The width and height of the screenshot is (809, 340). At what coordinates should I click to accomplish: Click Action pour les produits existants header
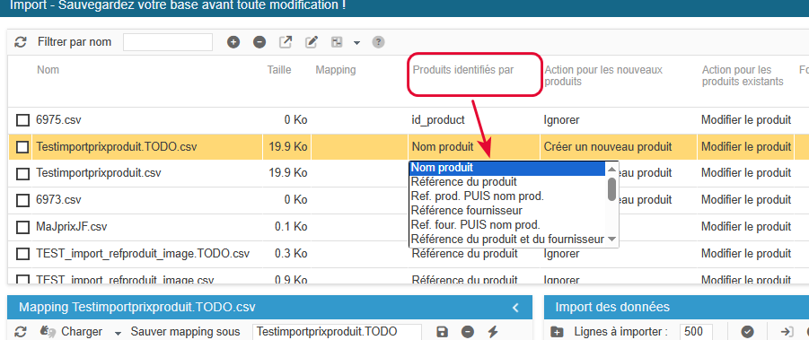743,75
